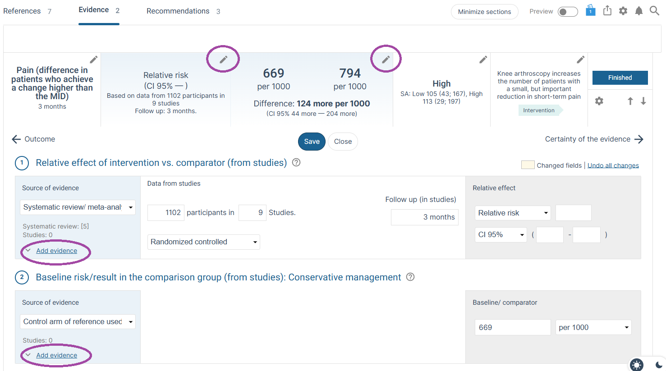Edit the High certainty rating pencil
The height and width of the screenshot is (371, 666).
coord(483,60)
